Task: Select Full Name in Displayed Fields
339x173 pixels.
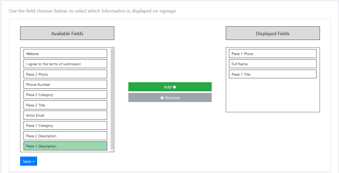Action: pos(273,64)
